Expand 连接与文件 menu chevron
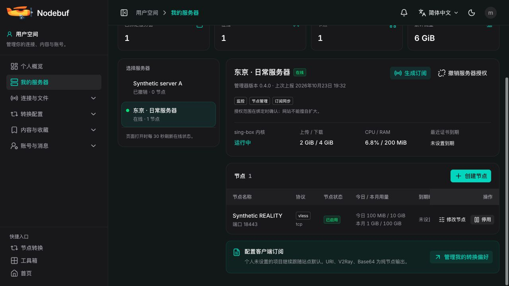The image size is (509, 286). pyautogui.click(x=93, y=98)
